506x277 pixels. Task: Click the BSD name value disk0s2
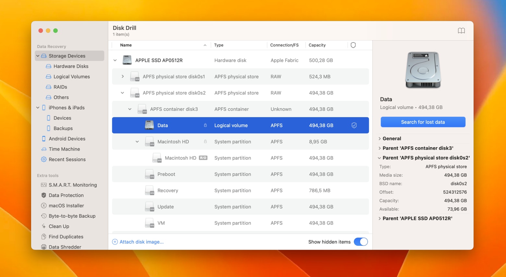[x=459, y=184]
